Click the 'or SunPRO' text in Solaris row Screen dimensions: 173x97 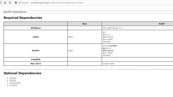pyautogui.click(x=112, y=46)
